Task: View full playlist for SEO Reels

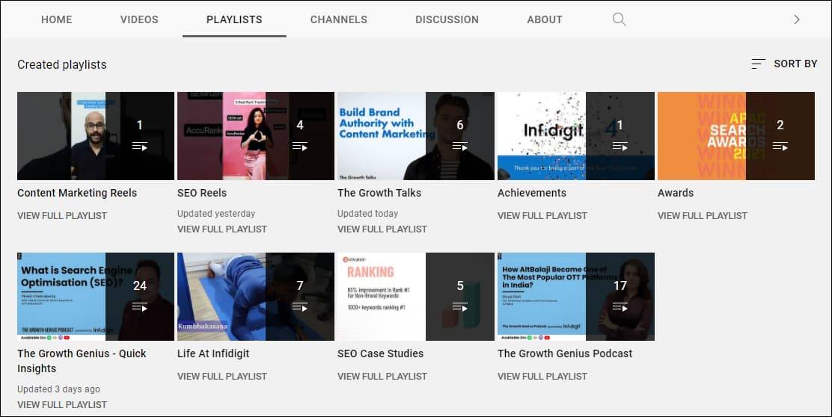Action: pos(222,229)
